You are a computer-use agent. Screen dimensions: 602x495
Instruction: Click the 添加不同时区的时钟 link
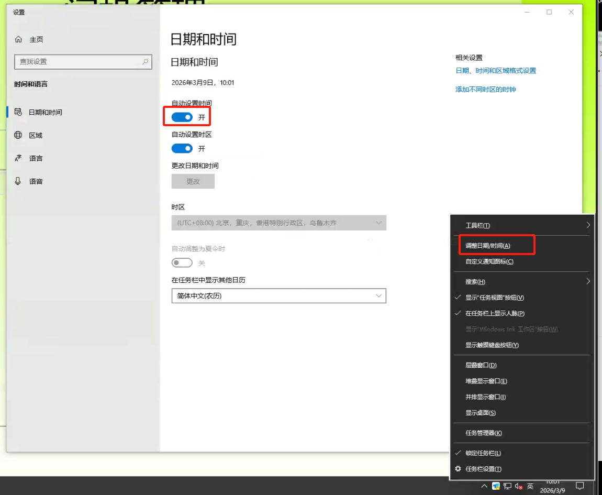click(485, 90)
